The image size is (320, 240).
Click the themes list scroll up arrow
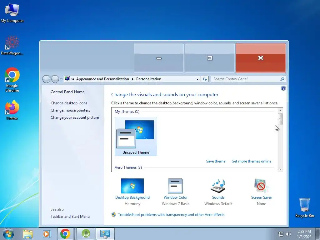[x=280, y=110]
